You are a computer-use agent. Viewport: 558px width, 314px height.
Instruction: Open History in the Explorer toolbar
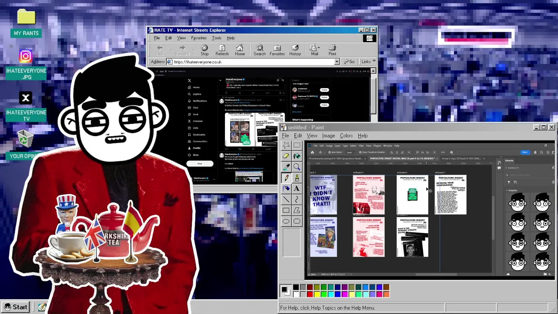pyautogui.click(x=295, y=50)
